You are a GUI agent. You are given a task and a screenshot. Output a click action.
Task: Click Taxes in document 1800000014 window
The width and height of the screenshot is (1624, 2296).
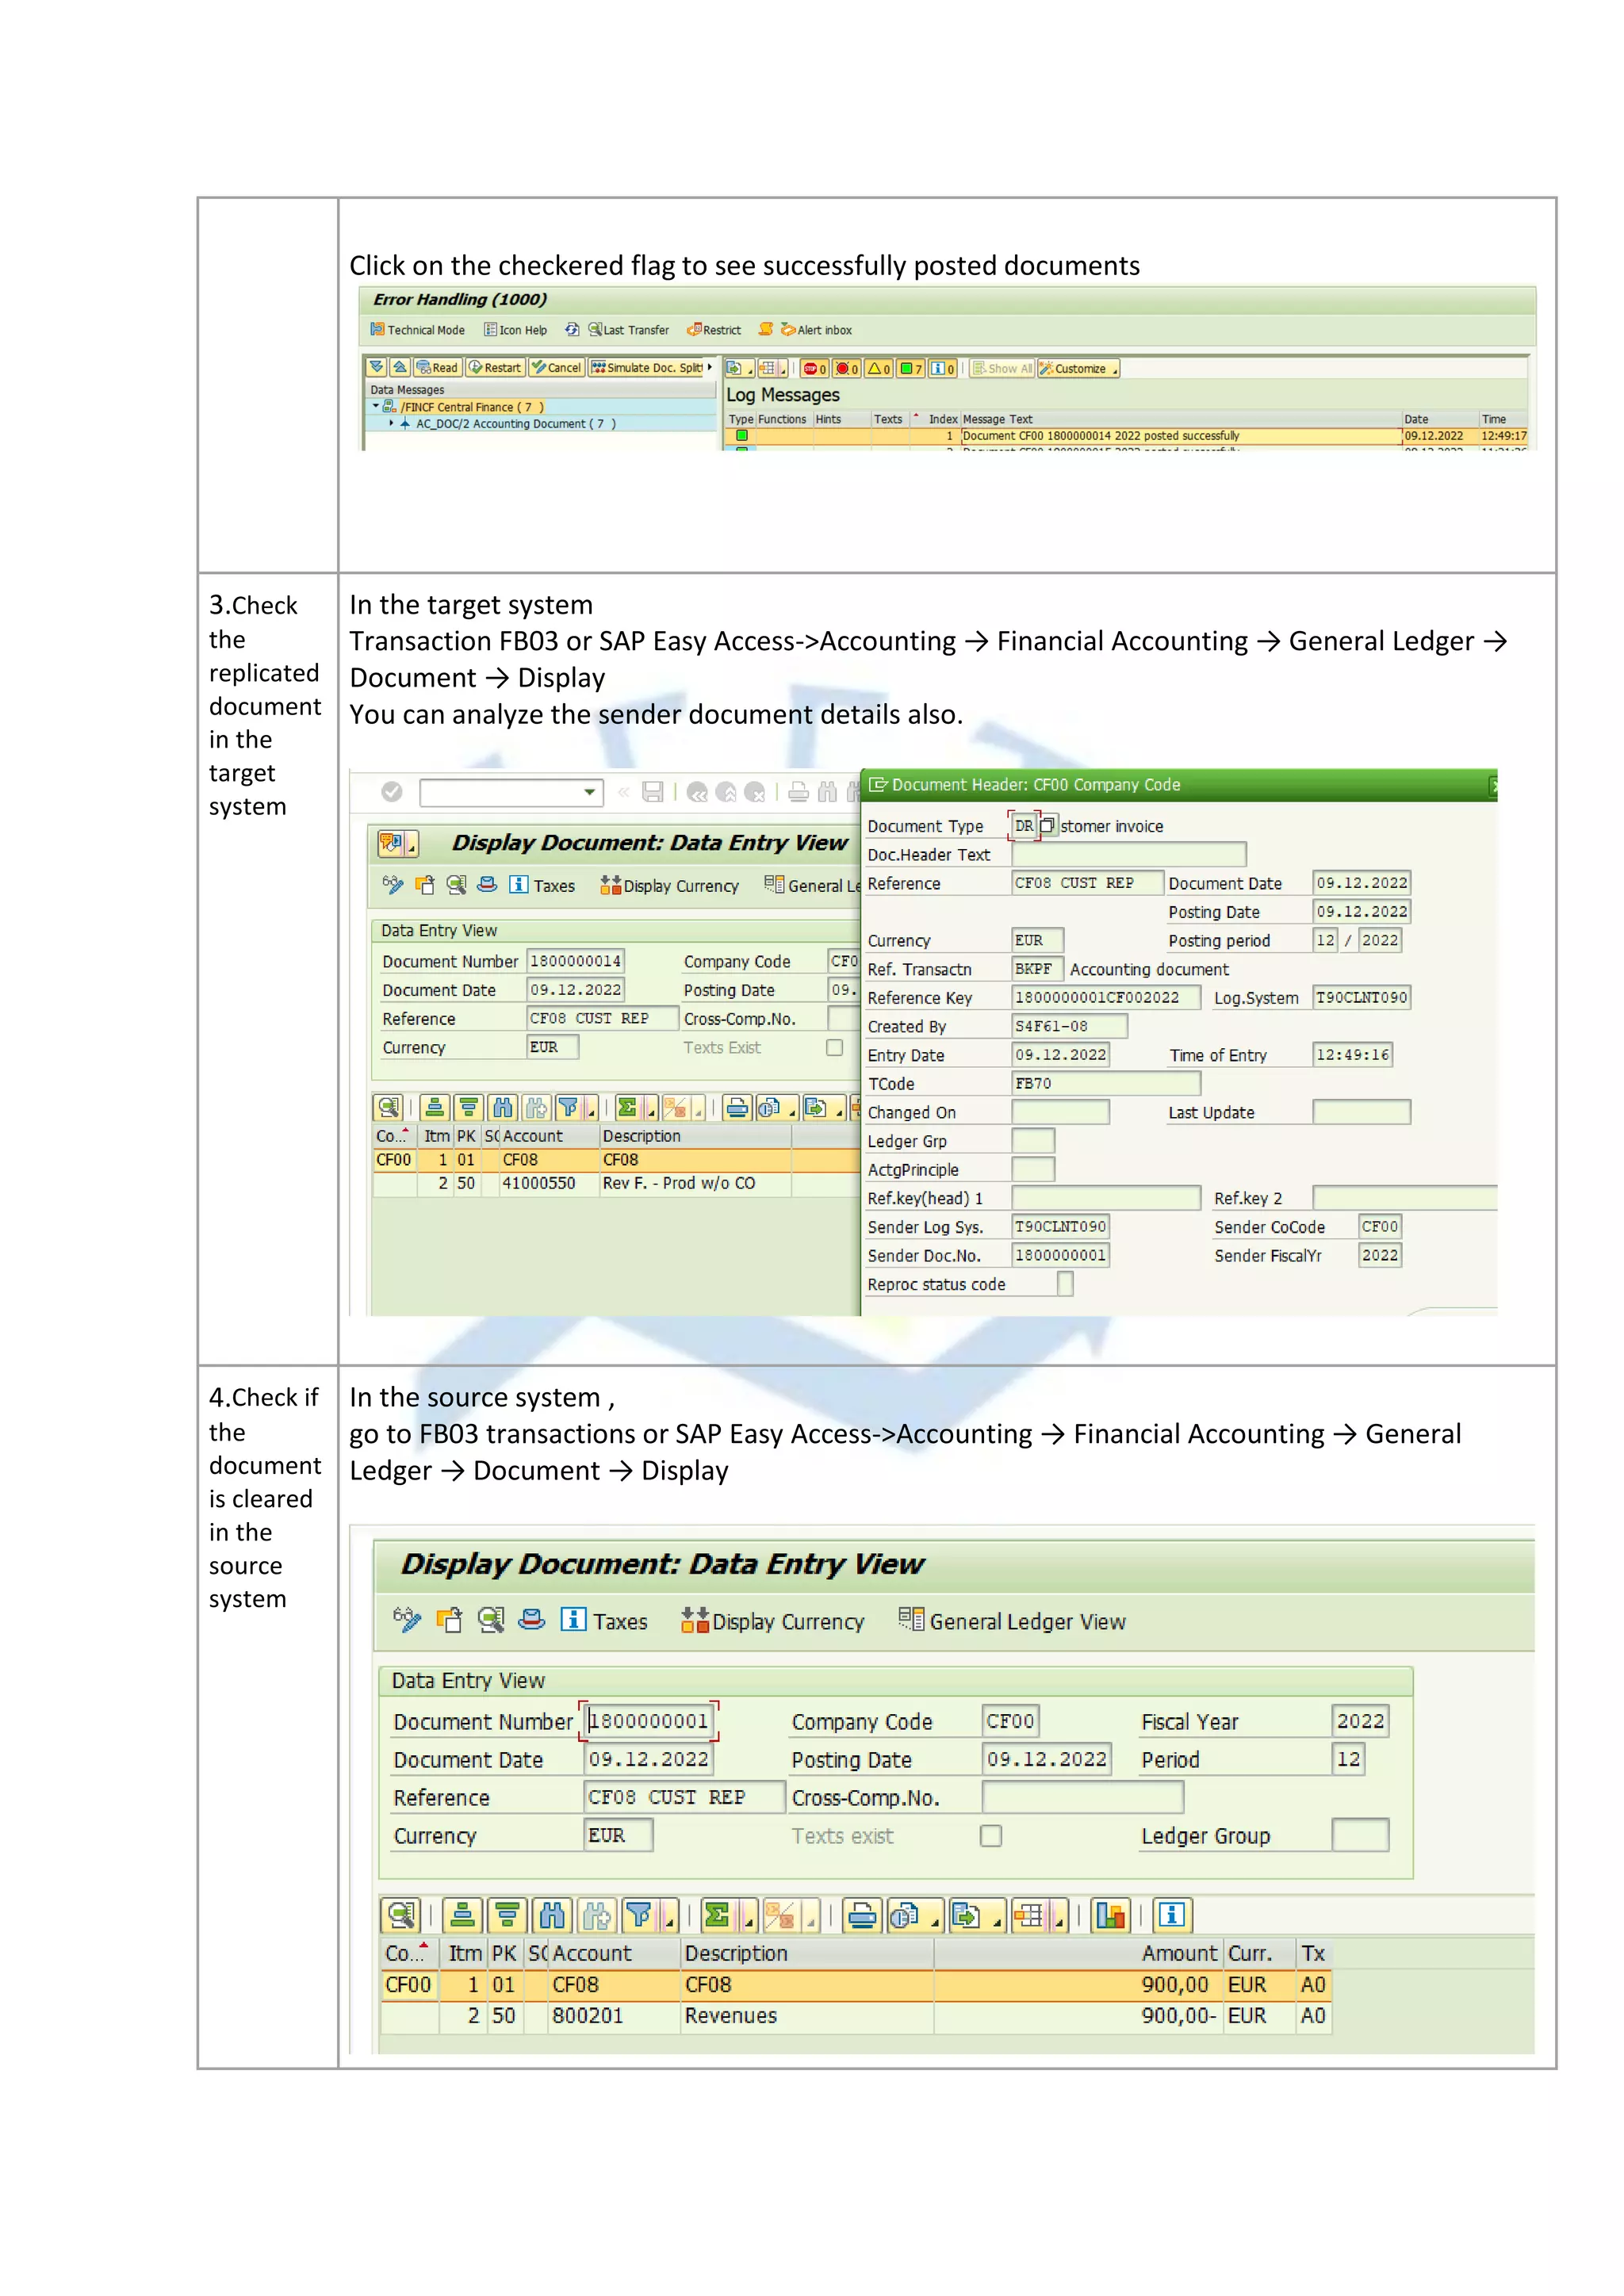543,885
